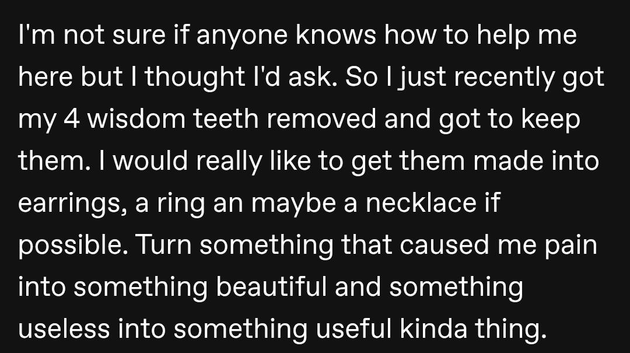The width and height of the screenshot is (630, 353).
Task: Select the word "knows" in the post
Action: coord(336,34)
